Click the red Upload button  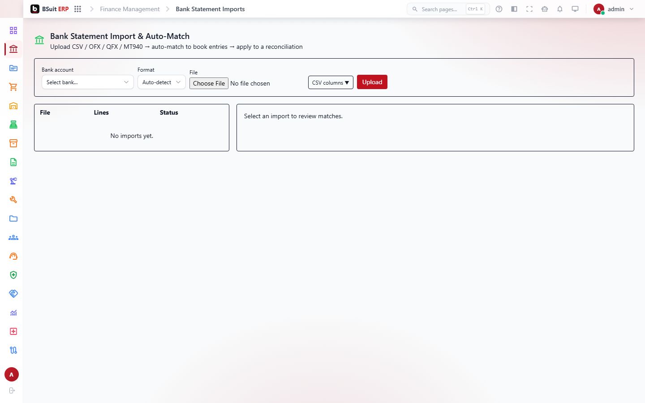coord(372,82)
